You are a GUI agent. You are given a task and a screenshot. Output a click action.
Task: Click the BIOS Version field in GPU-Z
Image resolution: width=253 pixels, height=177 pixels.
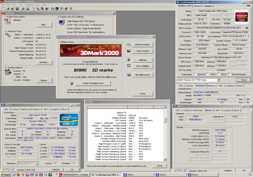(x=219, y=28)
